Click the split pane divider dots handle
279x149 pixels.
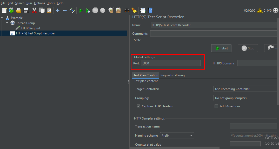(x=128, y=82)
